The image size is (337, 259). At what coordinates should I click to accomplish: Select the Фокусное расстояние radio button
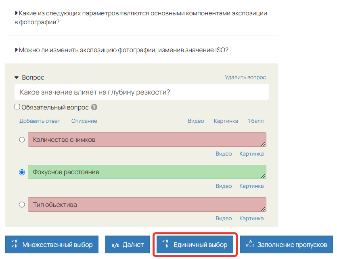point(22,172)
